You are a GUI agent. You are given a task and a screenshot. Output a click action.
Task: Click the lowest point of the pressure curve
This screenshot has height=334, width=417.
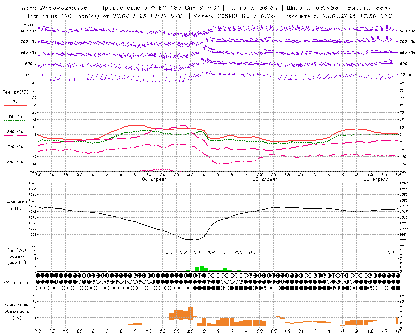tap(194, 240)
